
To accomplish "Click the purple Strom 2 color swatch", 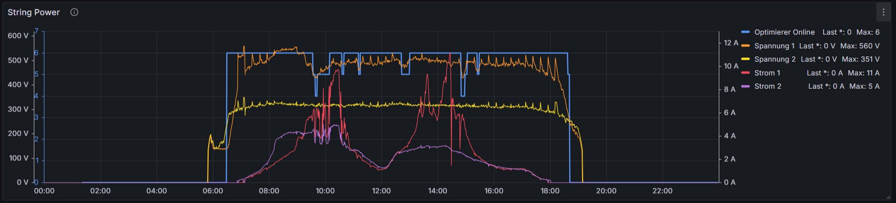I will pyautogui.click(x=745, y=86).
